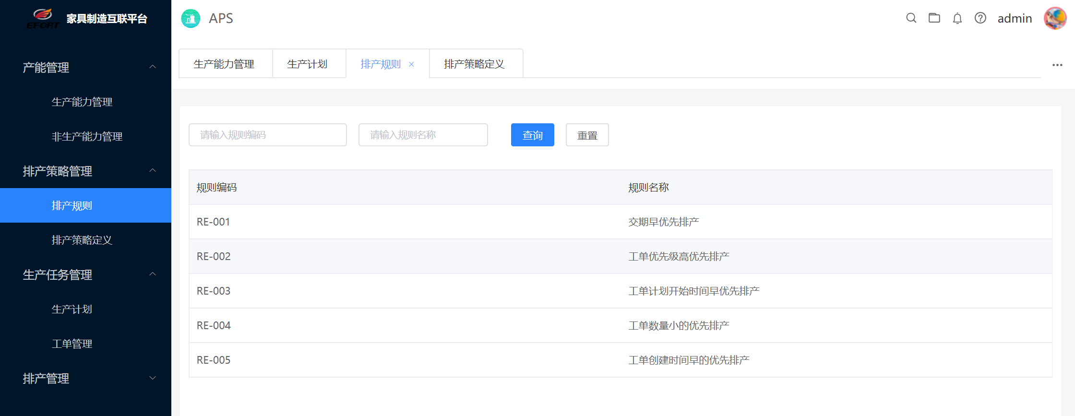Open the notifications bell
Screen dimensions: 1075x416
click(x=957, y=19)
